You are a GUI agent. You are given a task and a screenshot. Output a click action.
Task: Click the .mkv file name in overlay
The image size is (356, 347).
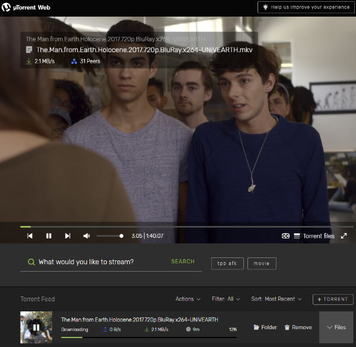tap(144, 50)
